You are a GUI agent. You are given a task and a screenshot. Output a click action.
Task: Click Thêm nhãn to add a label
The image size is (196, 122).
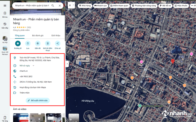(x=25, y=93)
